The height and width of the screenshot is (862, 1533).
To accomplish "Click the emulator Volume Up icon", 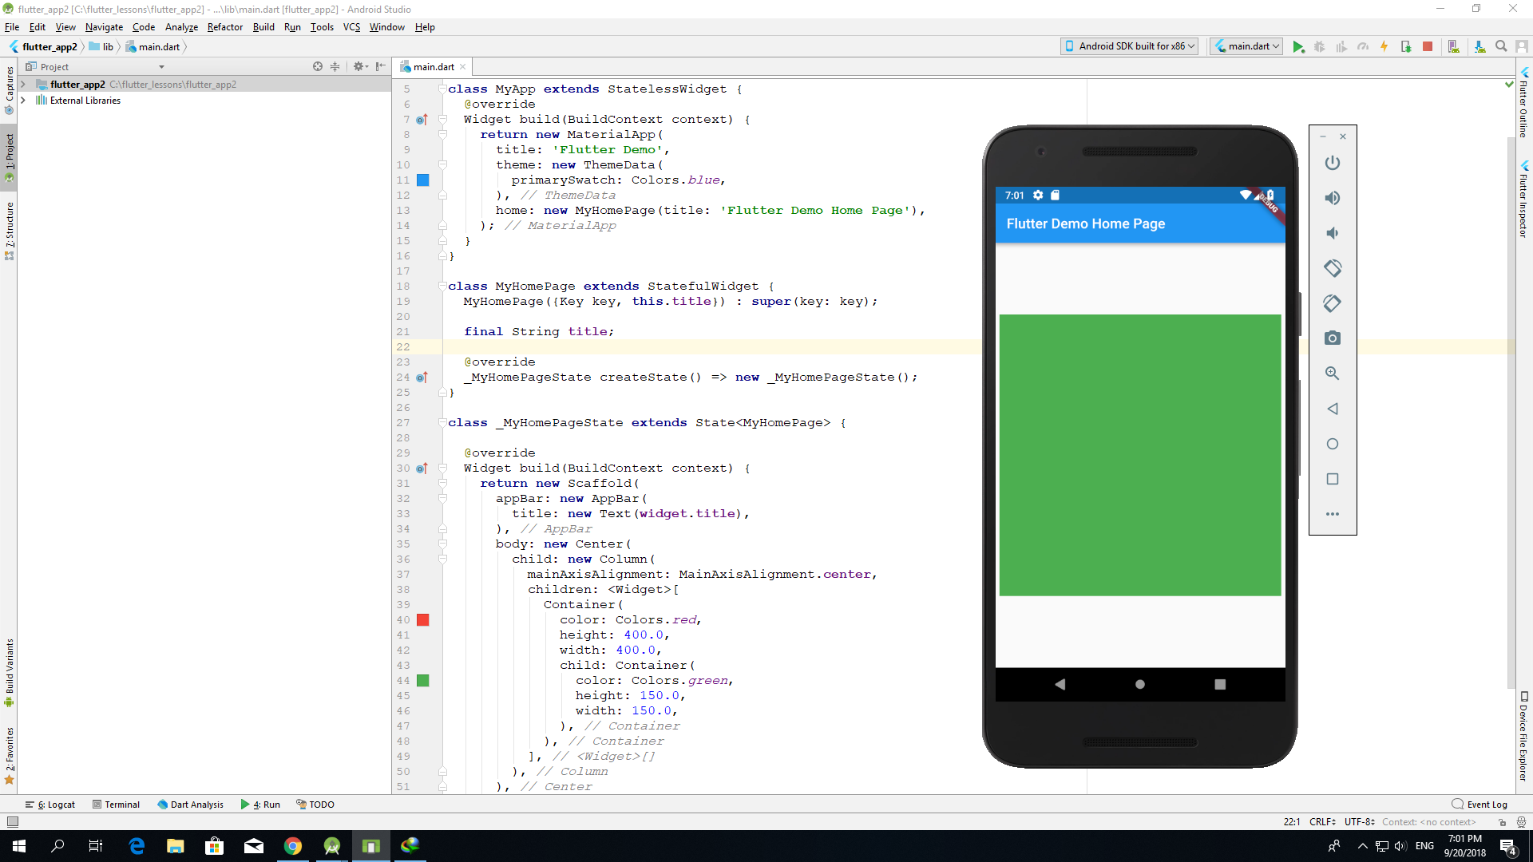I will click(1332, 198).
